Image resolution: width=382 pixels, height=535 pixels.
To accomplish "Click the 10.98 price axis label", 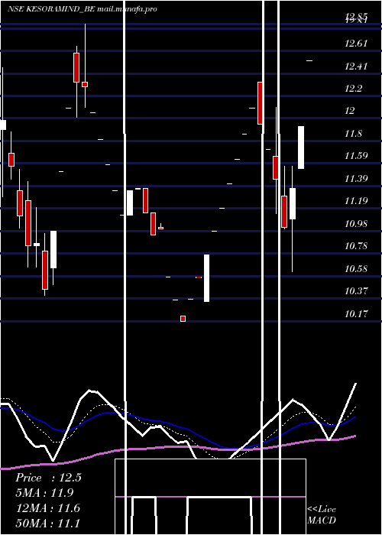I will pyautogui.click(x=356, y=224).
